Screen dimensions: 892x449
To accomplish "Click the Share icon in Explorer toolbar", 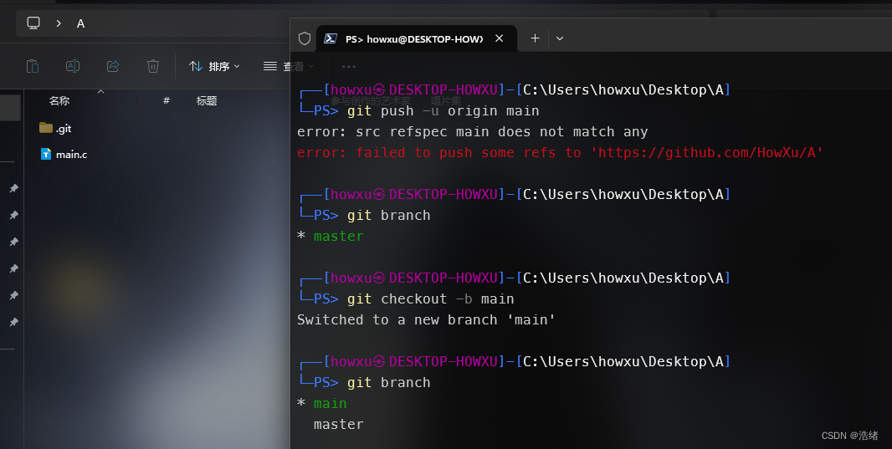I will 113,66.
